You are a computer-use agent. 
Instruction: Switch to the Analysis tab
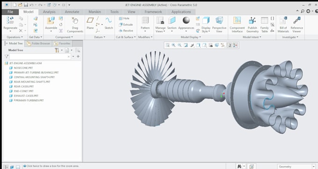coord(49,12)
